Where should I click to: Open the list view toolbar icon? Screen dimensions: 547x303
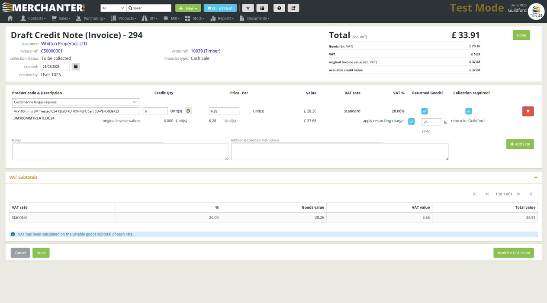262,8
